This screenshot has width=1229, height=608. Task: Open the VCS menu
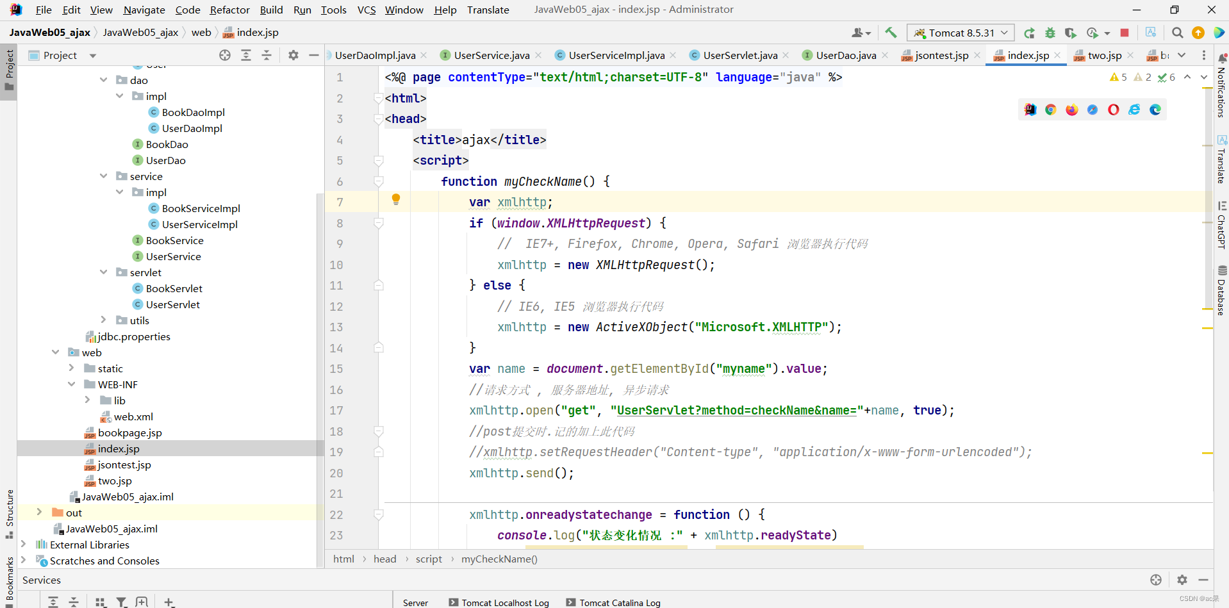pos(367,10)
